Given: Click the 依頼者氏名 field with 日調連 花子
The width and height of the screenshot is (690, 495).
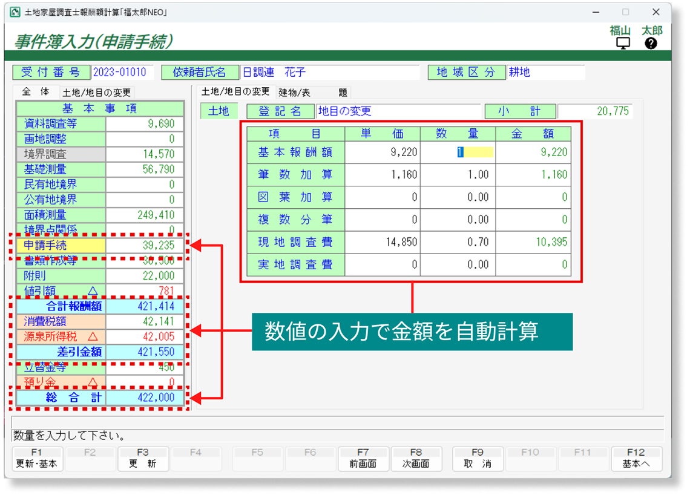Looking at the screenshot, I should [329, 72].
